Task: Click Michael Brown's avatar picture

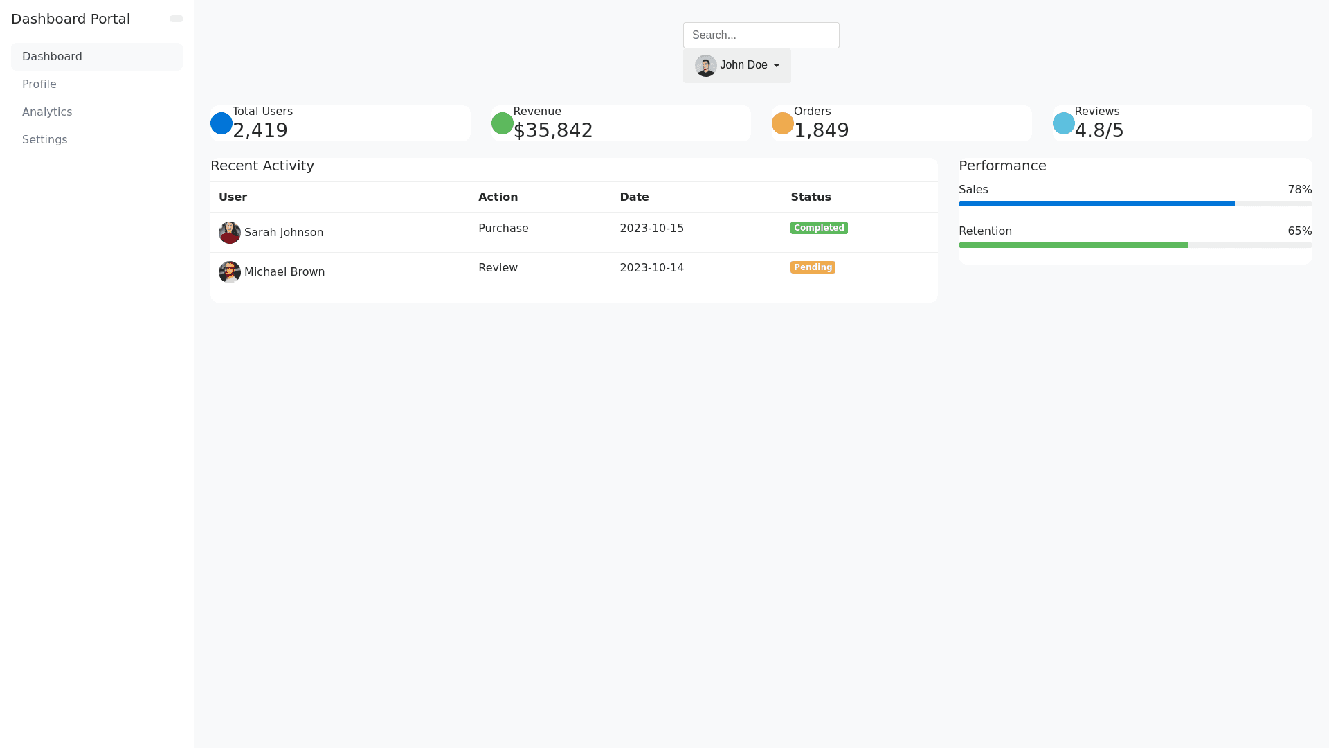Action: (x=230, y=272)
